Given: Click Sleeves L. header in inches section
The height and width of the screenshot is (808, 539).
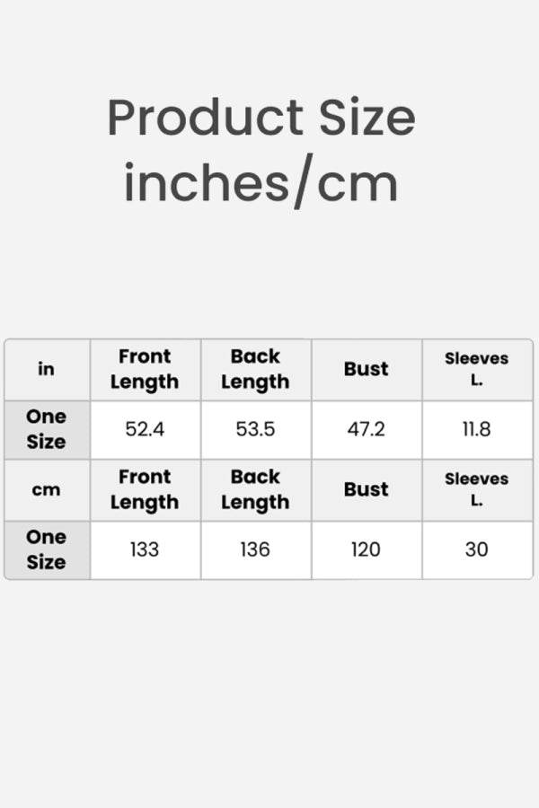Looking at the screenshot, I should 476,369.
